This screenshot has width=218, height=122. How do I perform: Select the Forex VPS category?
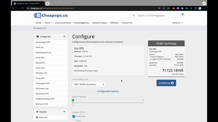point(51,68)
